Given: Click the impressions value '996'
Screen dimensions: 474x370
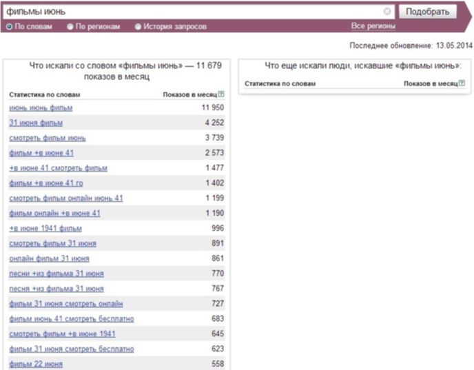Looking at the screenshot, I should [x=218, y=228].
